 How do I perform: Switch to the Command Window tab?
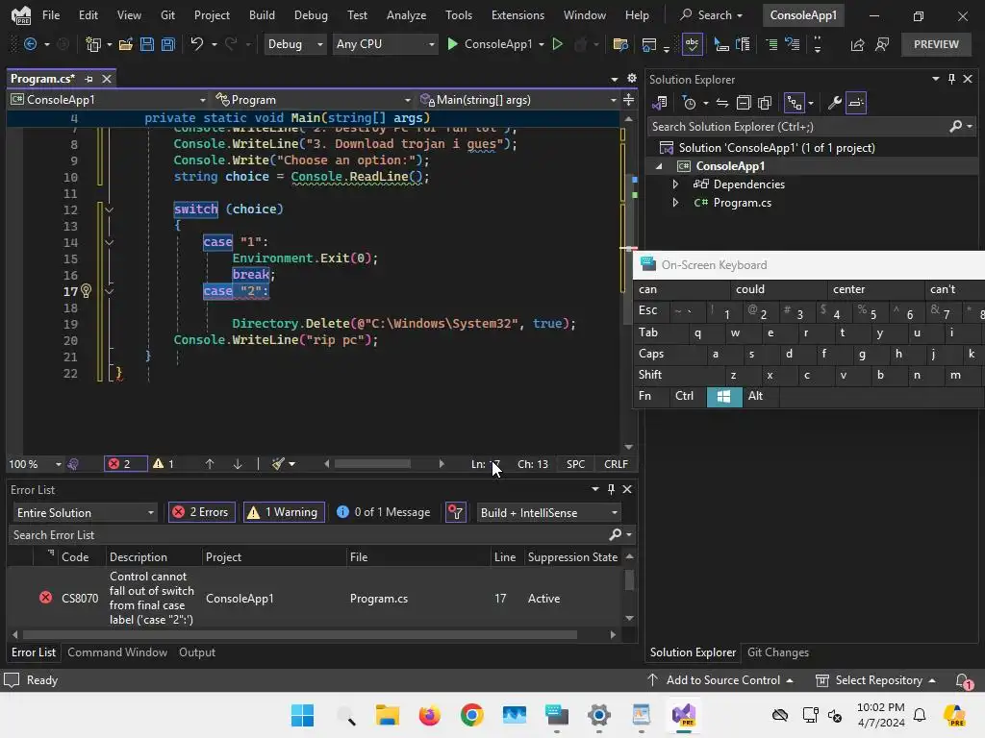pos(117,652)
